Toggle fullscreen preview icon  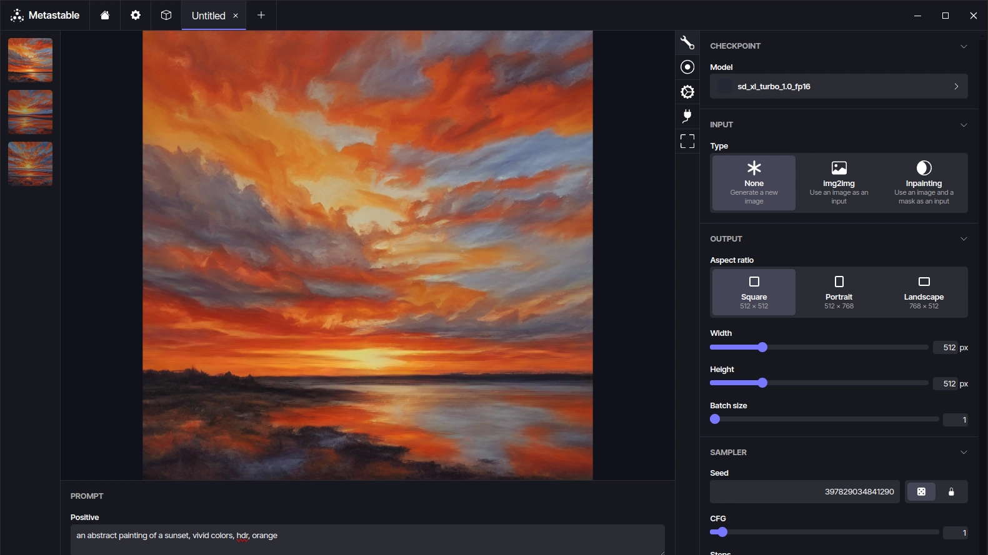687,141
